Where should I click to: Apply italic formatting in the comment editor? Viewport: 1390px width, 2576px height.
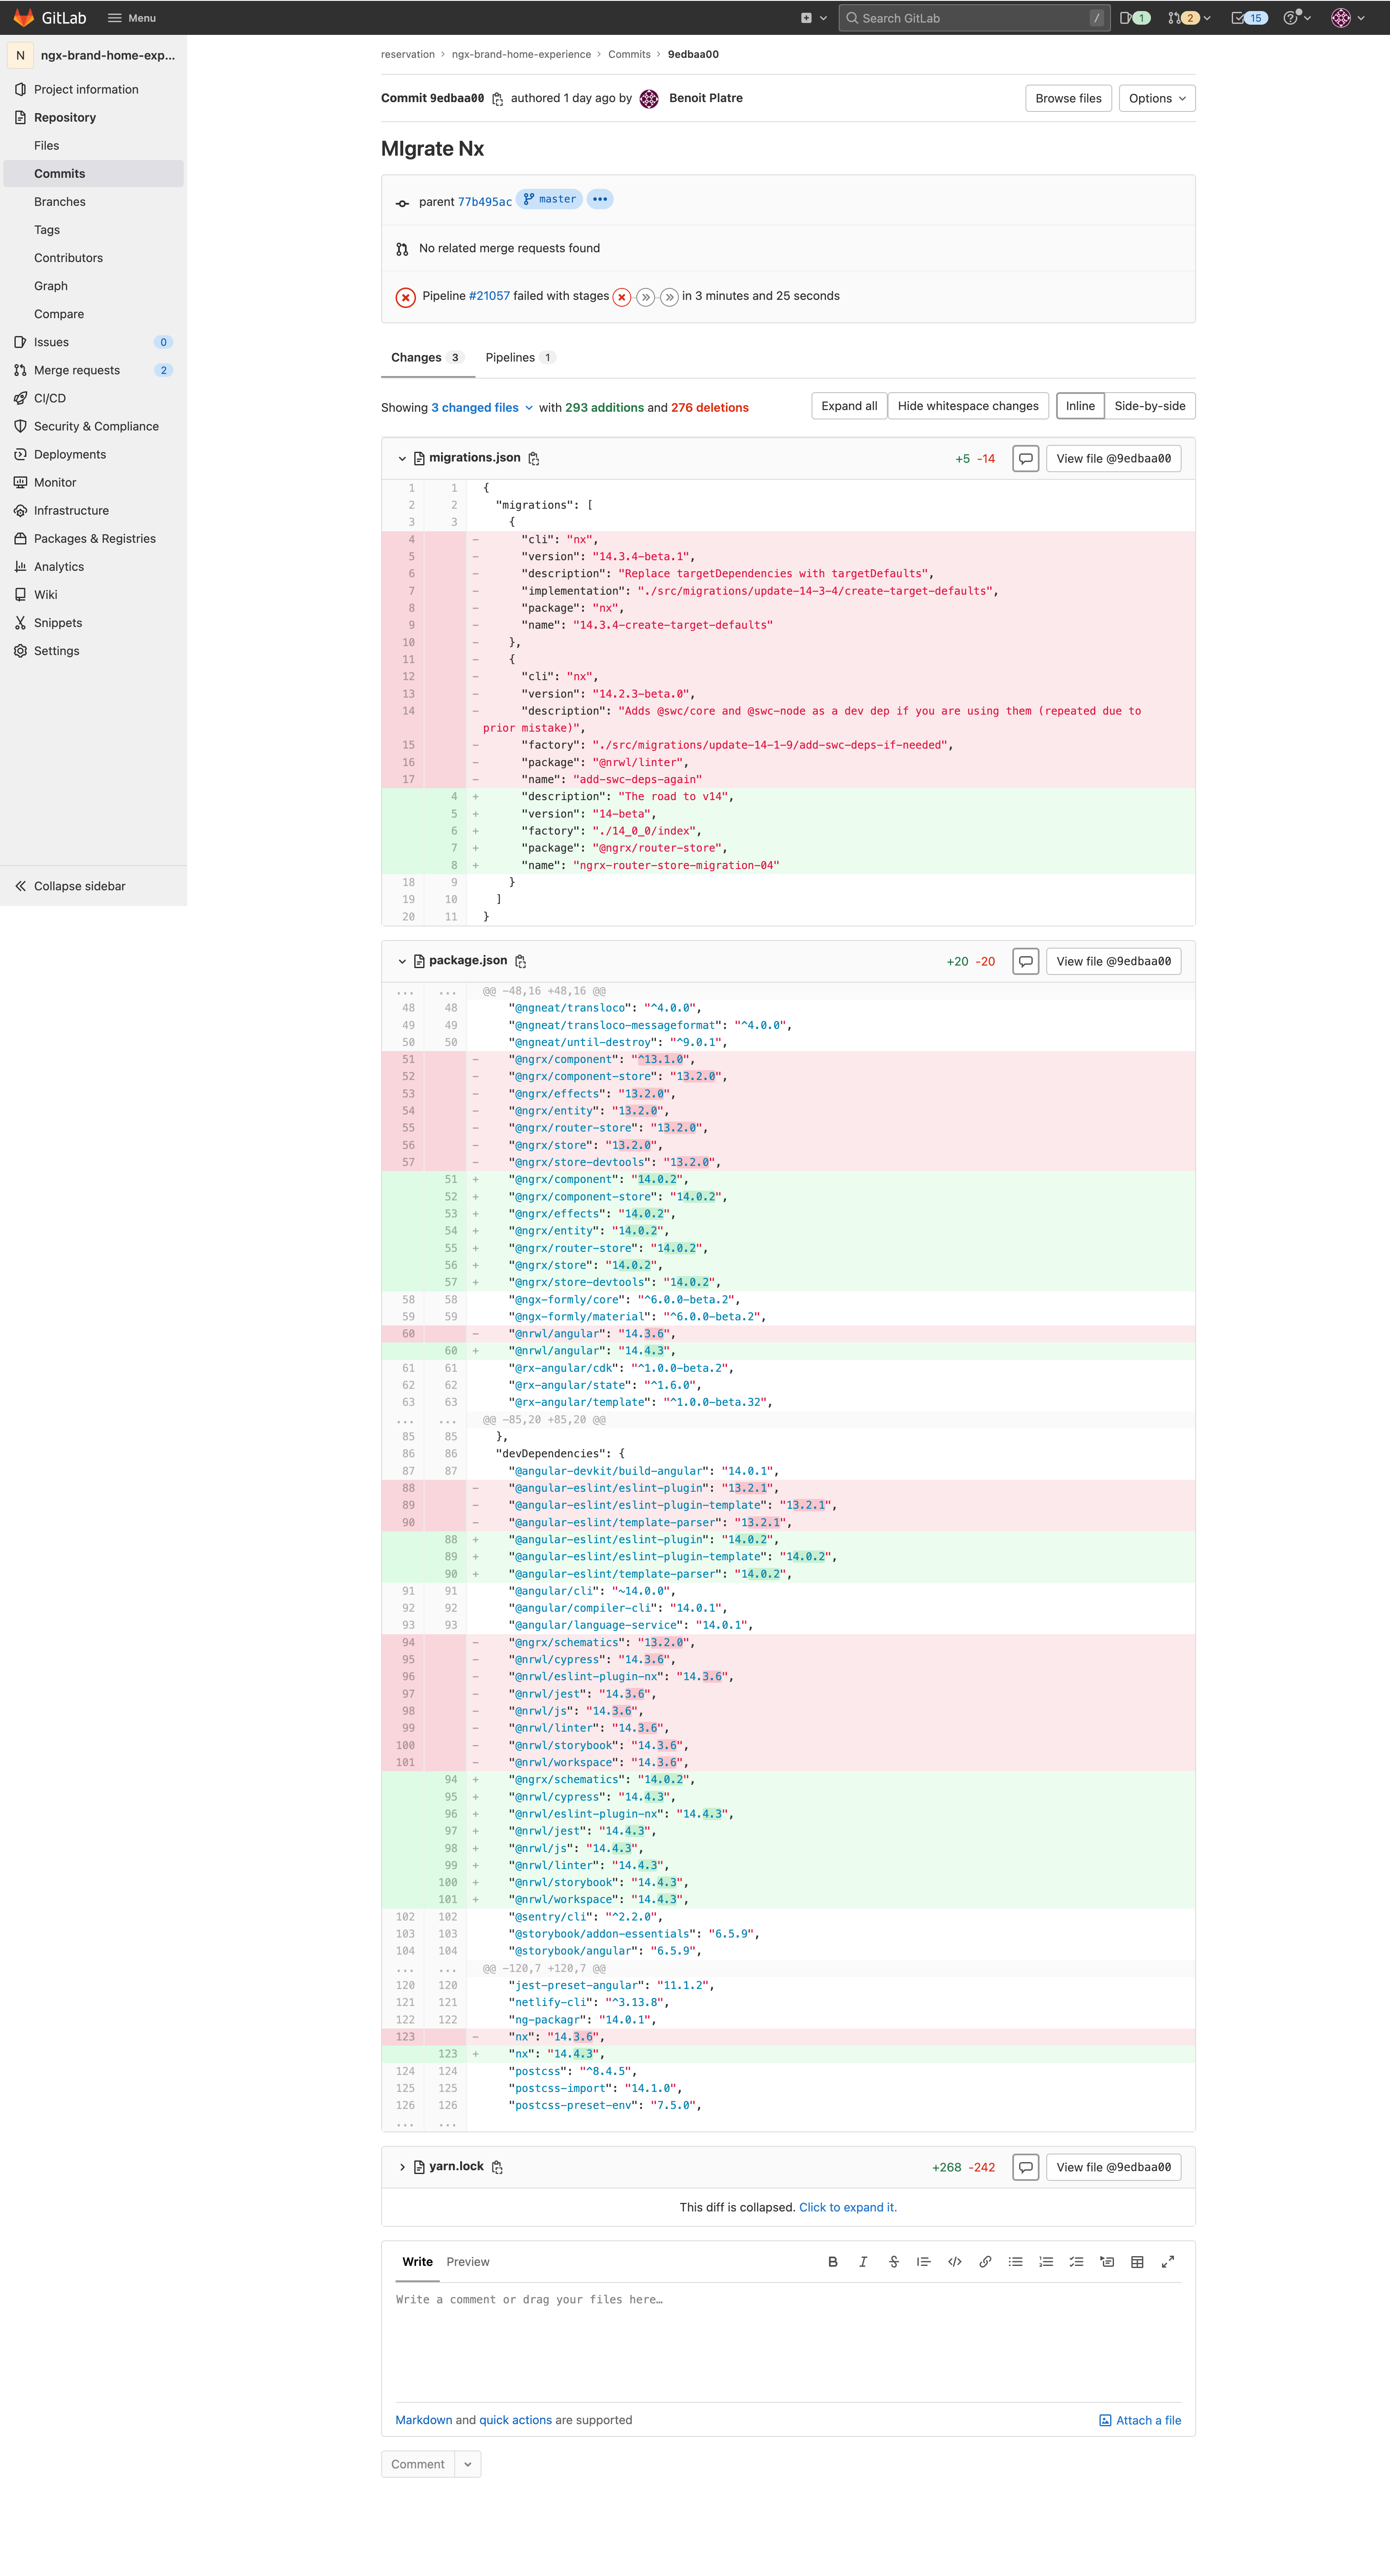point(863,2262)
